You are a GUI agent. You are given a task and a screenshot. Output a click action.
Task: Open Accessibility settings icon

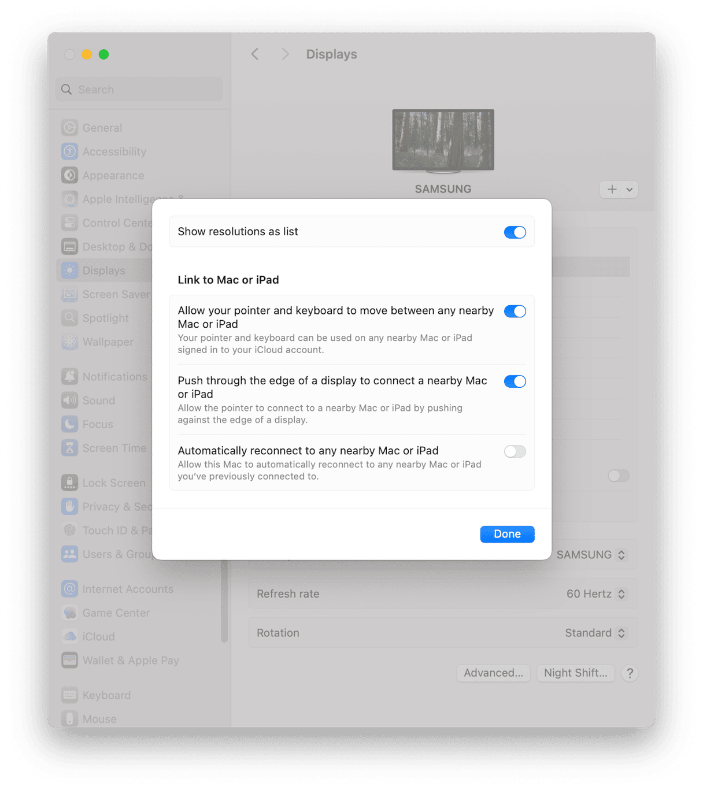point(70,151)
